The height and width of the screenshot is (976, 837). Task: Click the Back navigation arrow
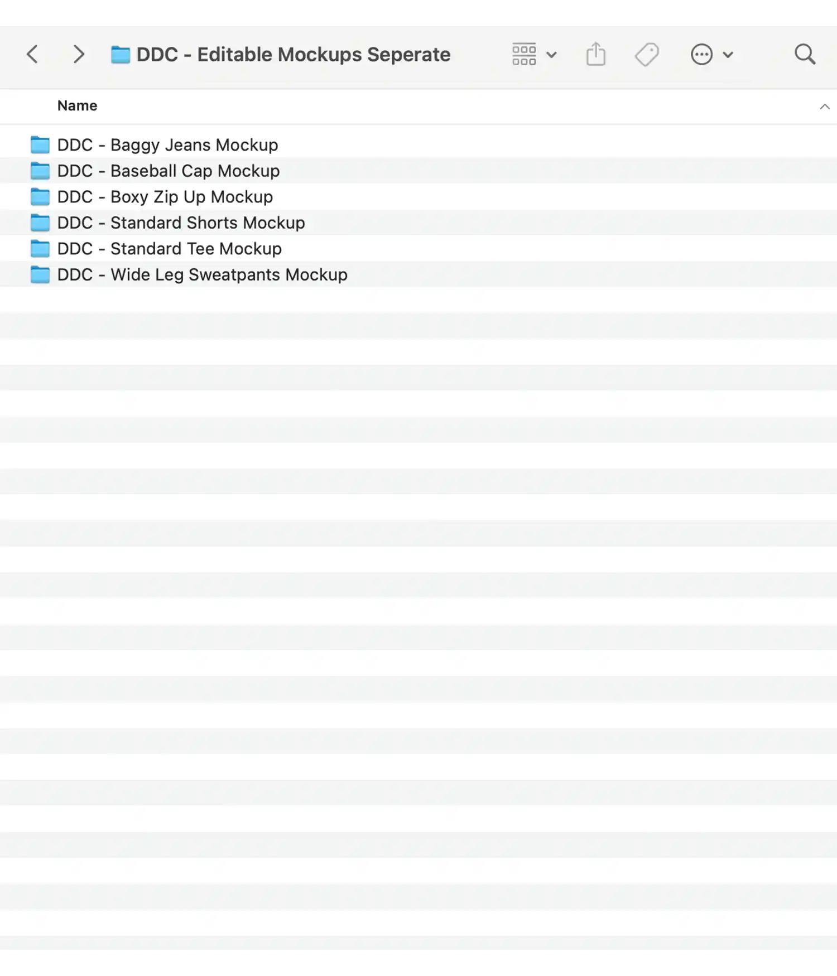(32, 54)
